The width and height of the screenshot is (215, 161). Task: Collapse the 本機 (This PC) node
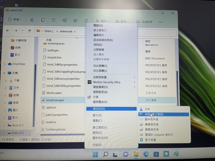tap(4, 73)
